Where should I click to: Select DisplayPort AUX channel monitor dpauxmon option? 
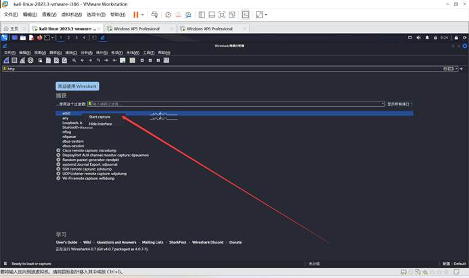click(58, 155)
